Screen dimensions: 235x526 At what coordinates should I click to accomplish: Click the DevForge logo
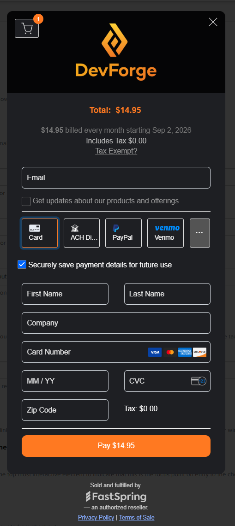[116, 52]
